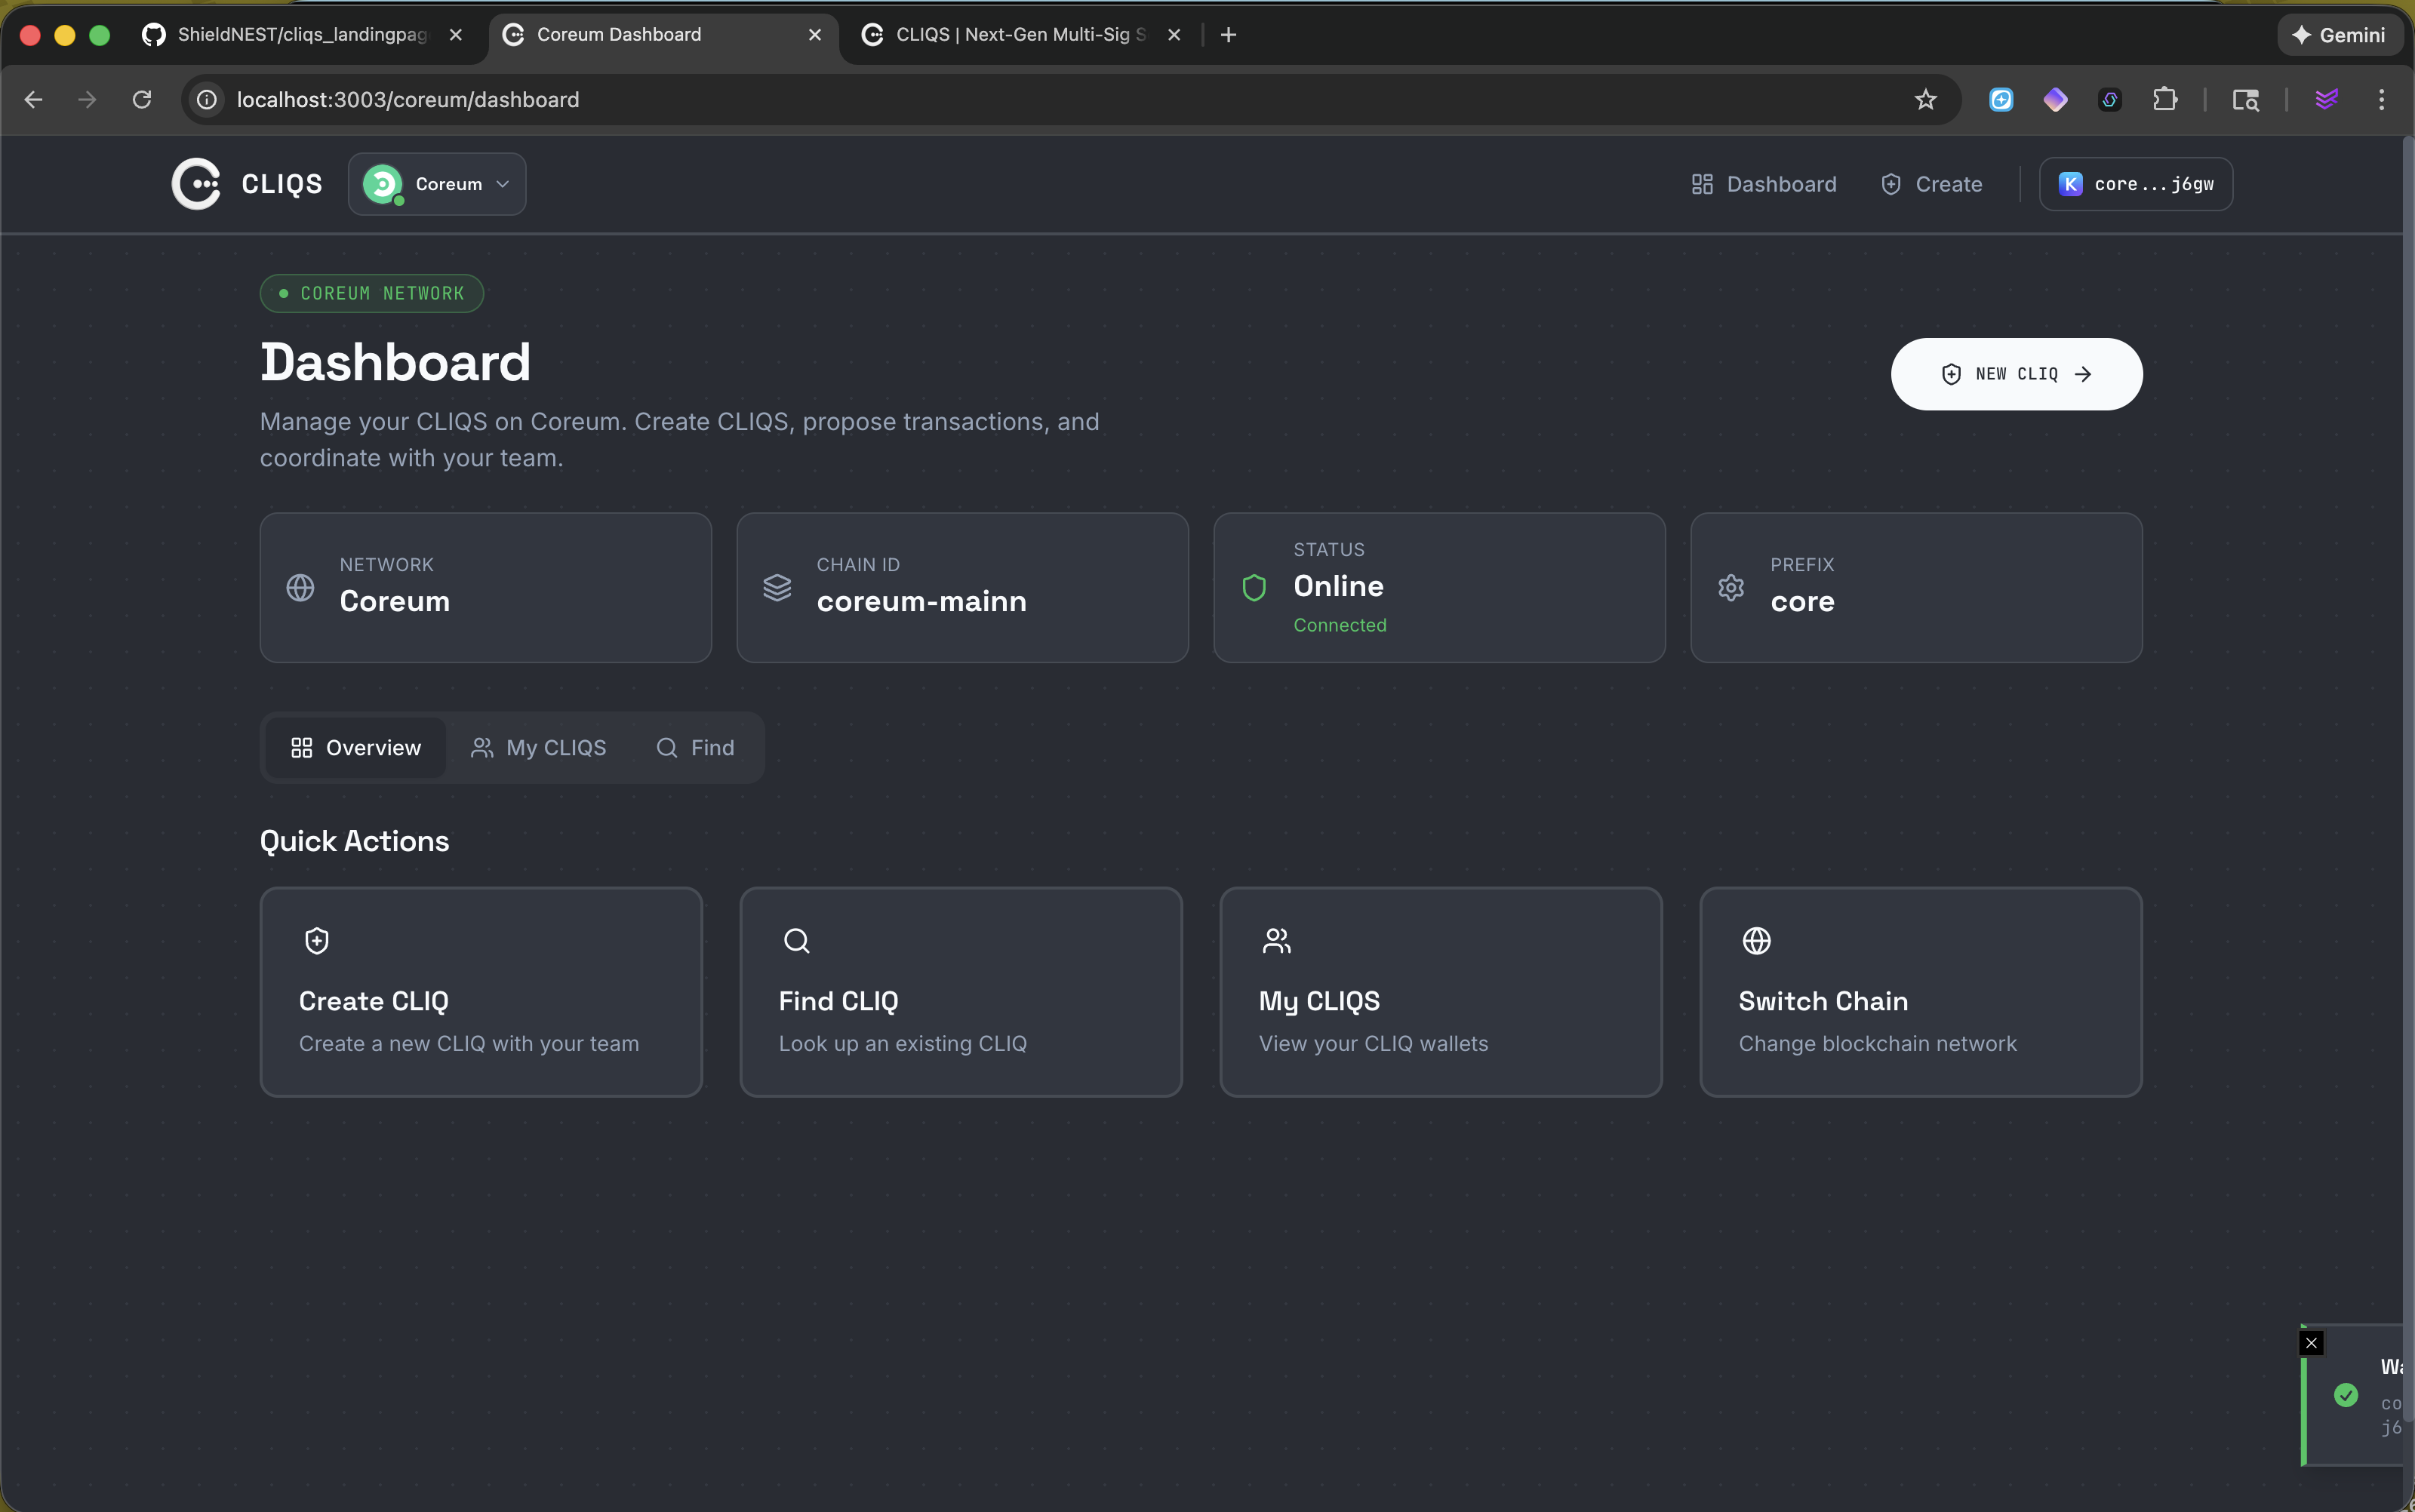Click the Dashboard grid icon in the navbar
2415x1512 pixels.
[1703, 184]
